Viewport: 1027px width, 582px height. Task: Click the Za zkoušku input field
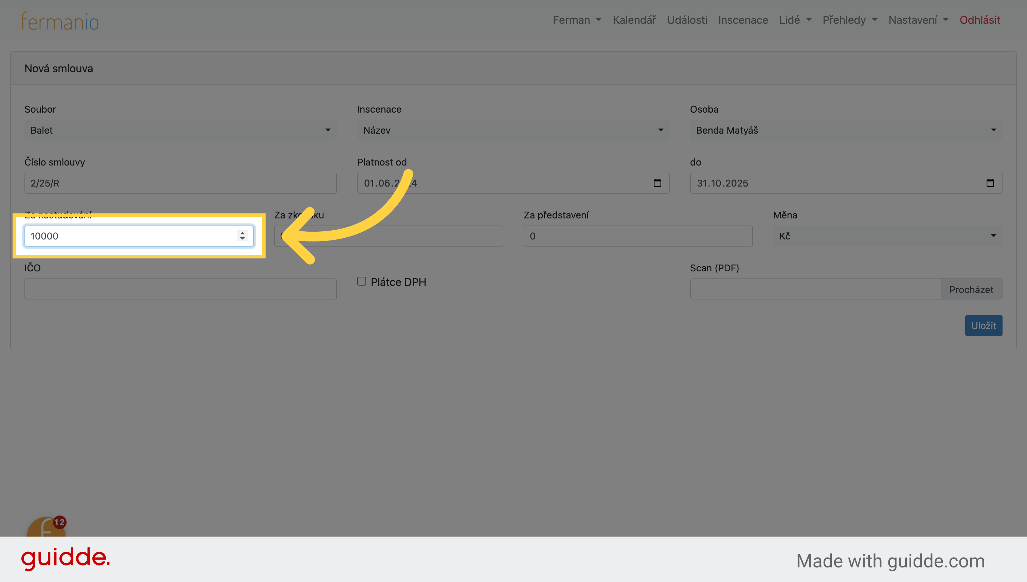(x=389, y=236)
